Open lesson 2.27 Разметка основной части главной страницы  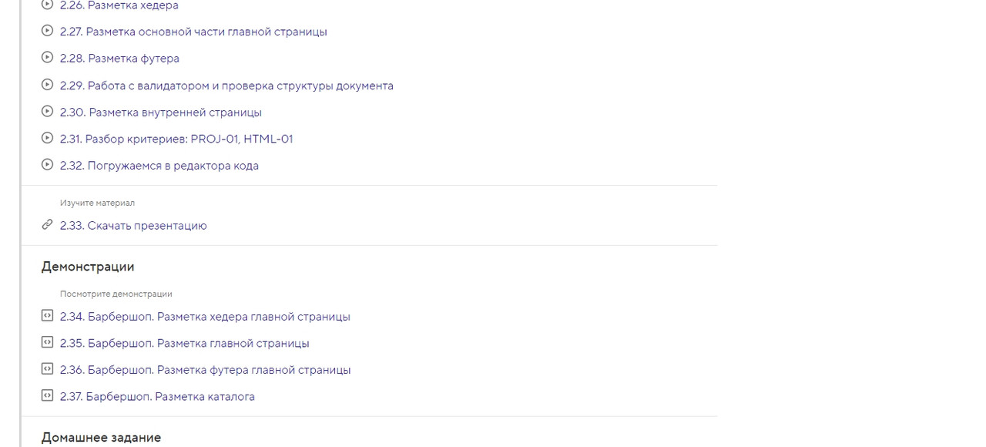click(193, 32)
